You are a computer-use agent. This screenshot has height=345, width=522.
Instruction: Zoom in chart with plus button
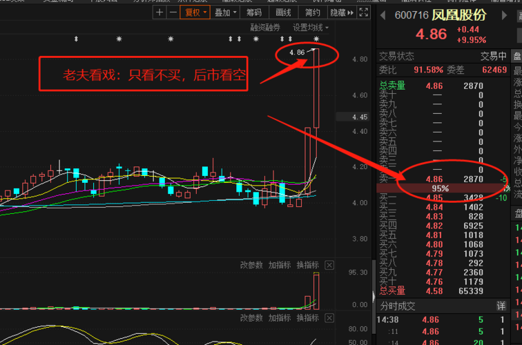tap(159, 12)
